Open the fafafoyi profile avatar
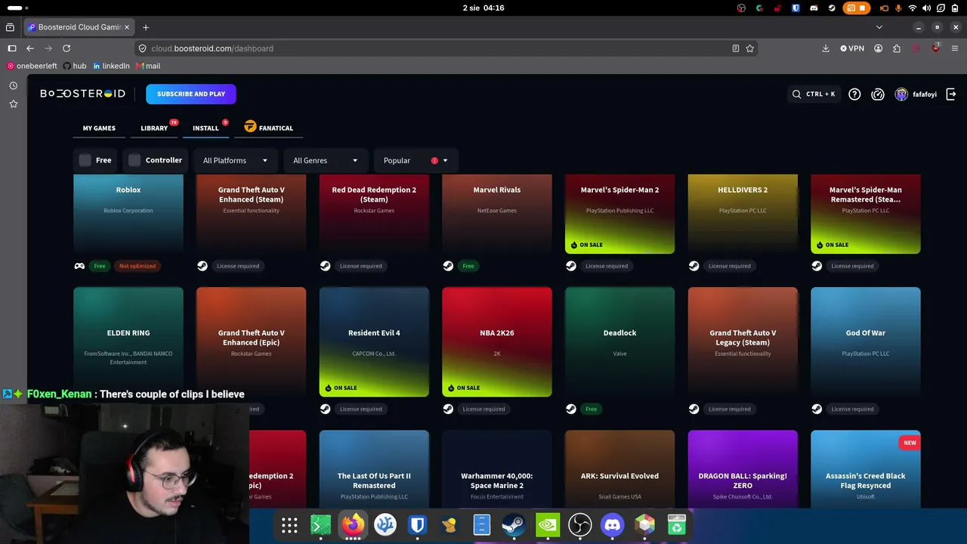 pyautogui.click(x=901, y=94)
